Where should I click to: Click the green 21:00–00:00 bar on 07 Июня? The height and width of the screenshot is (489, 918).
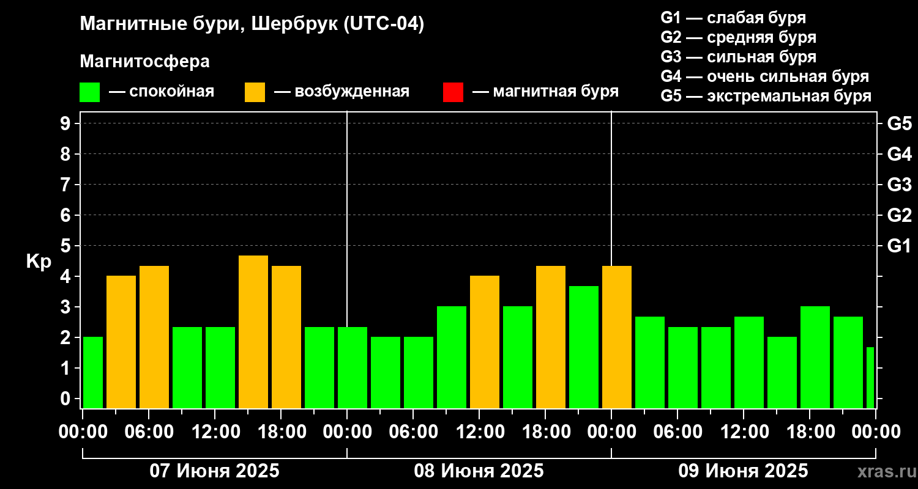pos(319,367)
